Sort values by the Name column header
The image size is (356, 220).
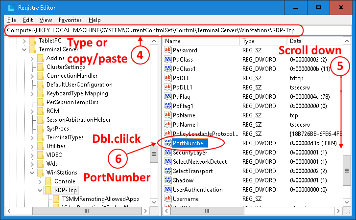tap(201, 41)
